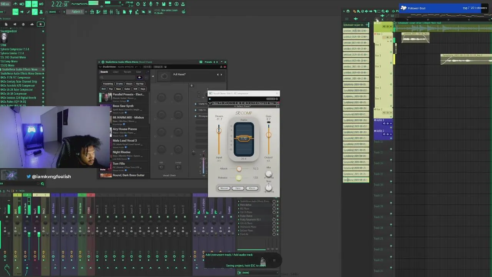The width and height of the screenshot is (492, 277).
Task: Adjust RCompressor Gain slider handle
Action: pos(269,135)
